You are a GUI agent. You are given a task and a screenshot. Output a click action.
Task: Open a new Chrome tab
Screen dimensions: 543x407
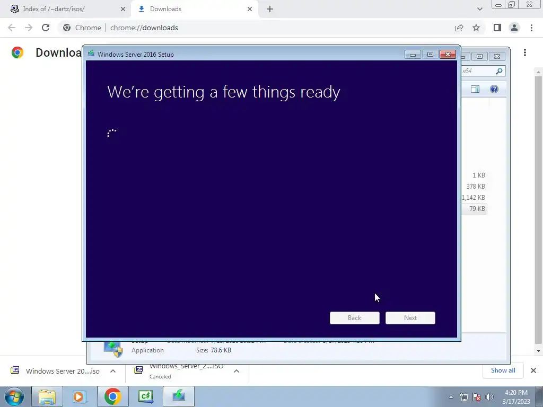point(270,9)
